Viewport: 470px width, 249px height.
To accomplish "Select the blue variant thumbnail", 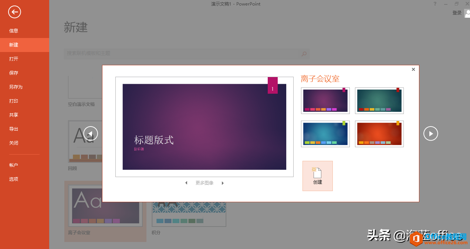I will (x=325, y=134).
